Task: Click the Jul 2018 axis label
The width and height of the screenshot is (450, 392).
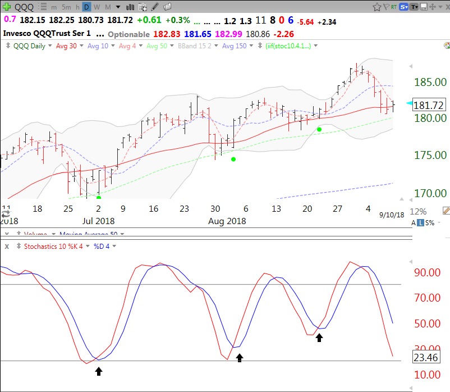Action: point(98,221)
